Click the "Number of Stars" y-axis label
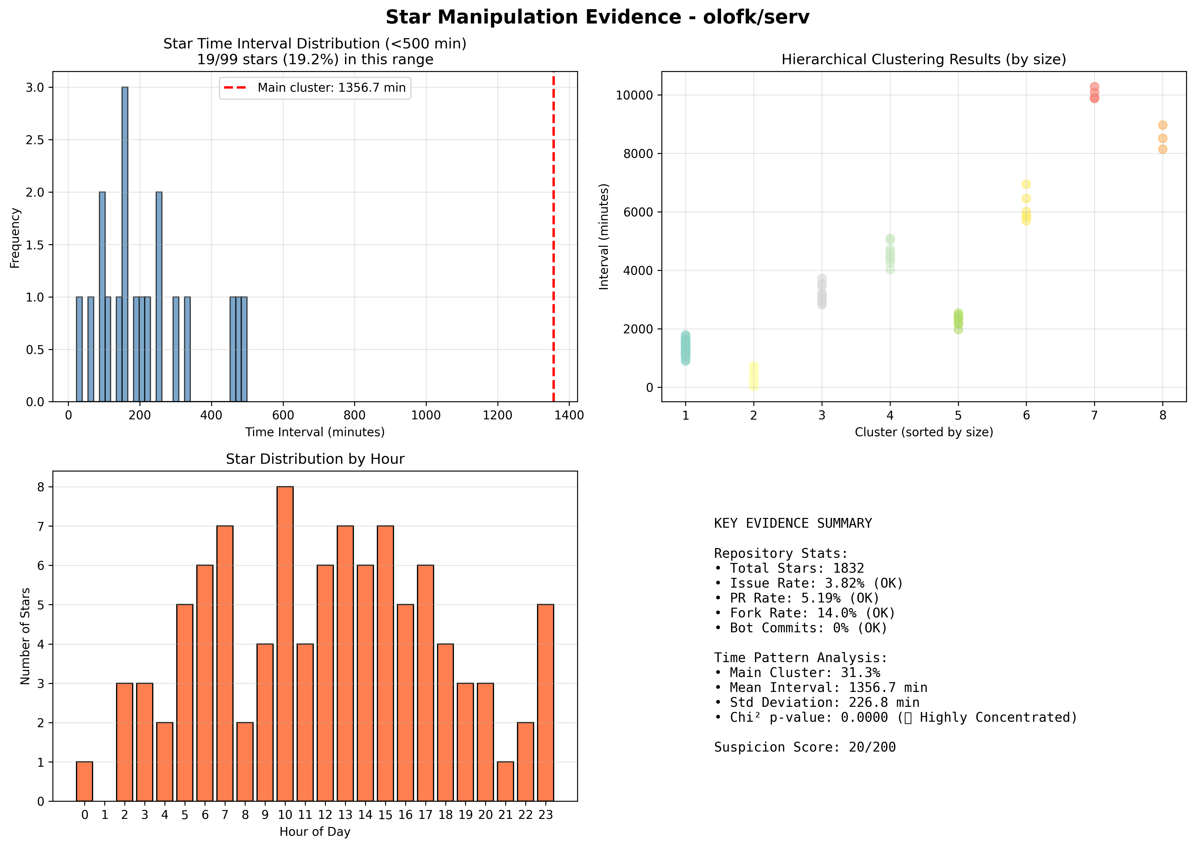 25,636
